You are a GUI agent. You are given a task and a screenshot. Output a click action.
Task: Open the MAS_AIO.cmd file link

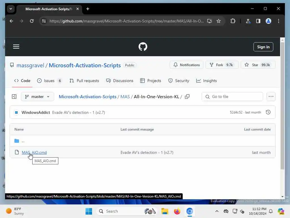coord(34,152)
